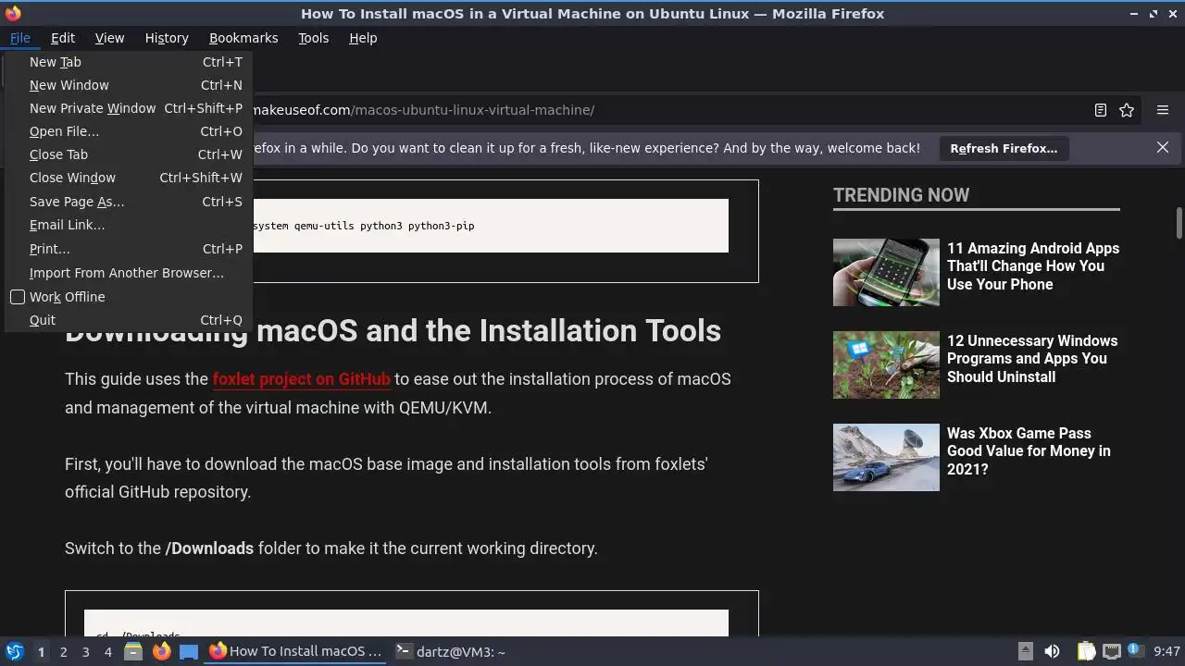Choose Open File… in the File menu
The width and height of the screenshot is (1185, 666).
click(x=129, y=131)
